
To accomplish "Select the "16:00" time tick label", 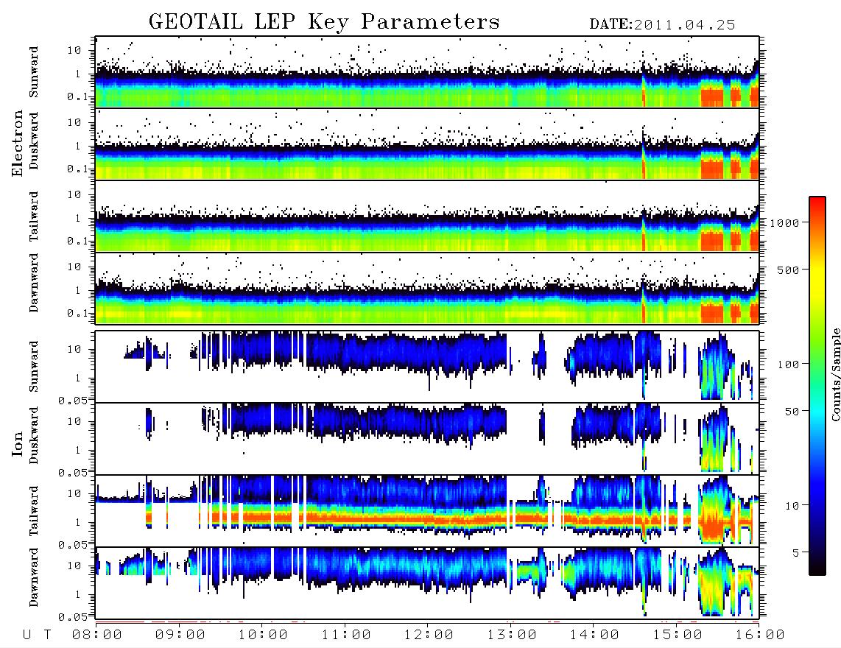I will tap(760, 635).
